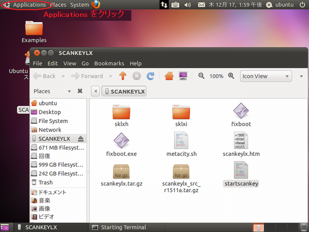Zoom in with magnifier plus icon
The width and height of the screenshot is (309, 232).
click(231, 76)
